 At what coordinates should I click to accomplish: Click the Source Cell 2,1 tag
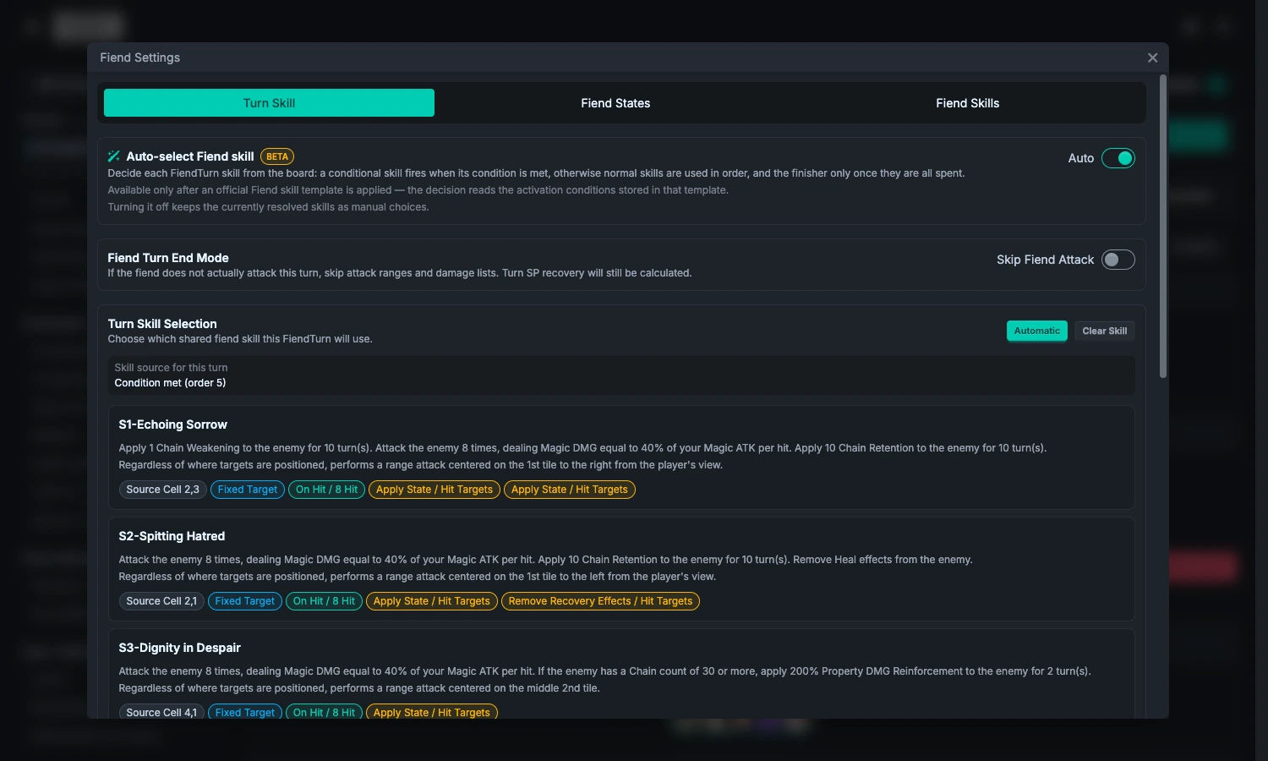coord(161,601)
